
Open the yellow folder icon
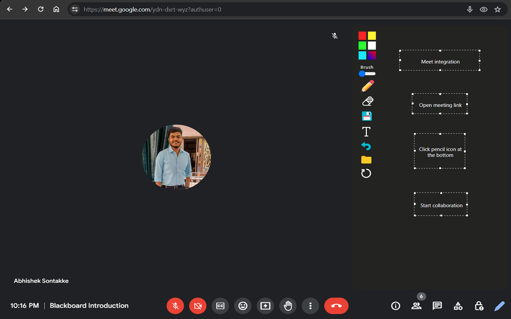[x=366, y=160]
